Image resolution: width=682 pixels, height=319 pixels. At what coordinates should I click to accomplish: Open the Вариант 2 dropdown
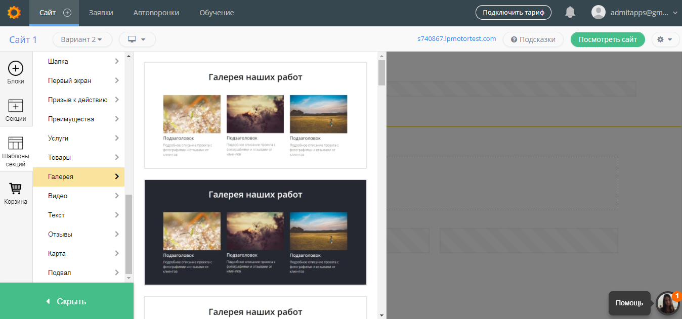tap(82, 39)
